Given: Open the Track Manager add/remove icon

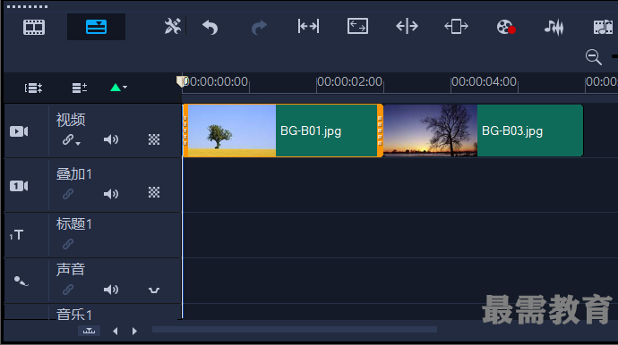Looking at the screenshot, I should click(x=79, y=88).
